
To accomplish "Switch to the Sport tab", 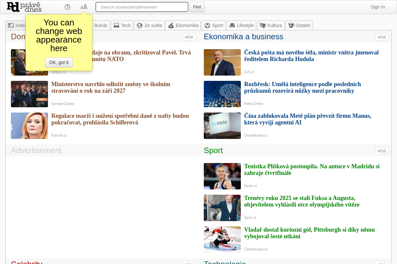I will (214, 25).
